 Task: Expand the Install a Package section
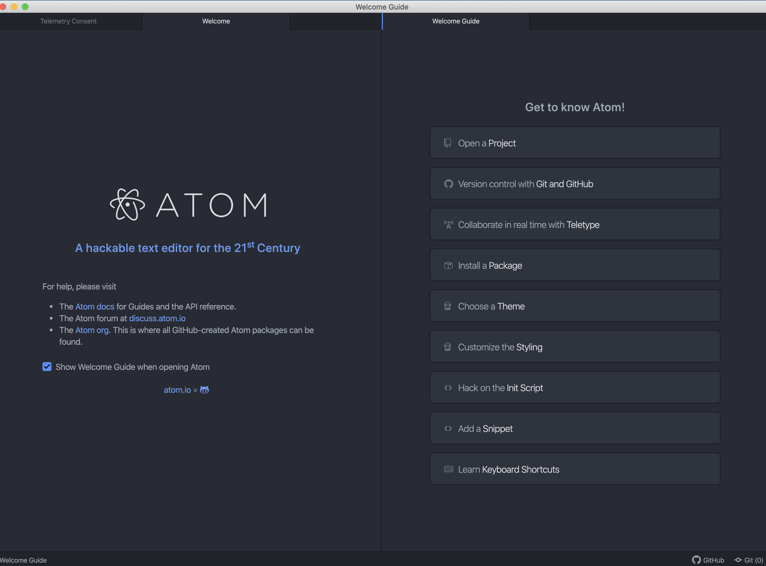(575, 265)
